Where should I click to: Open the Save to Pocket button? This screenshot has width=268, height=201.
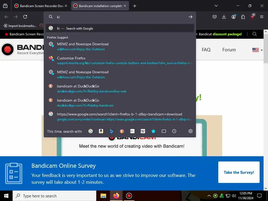coord(215,17)
